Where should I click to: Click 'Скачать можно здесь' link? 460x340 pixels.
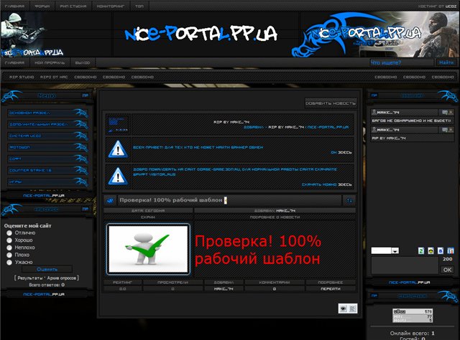pyautogui.click(x=327, y=185)
